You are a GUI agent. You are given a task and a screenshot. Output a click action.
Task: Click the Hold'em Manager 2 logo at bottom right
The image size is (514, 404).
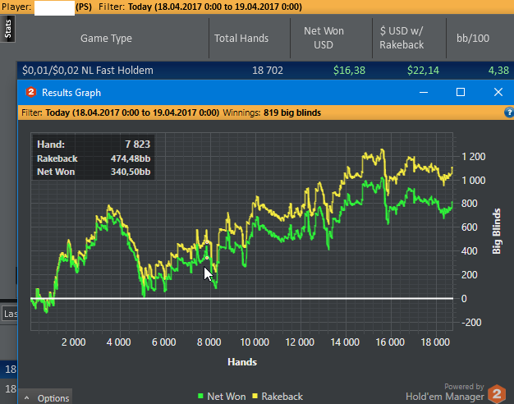click(x=496, y=394)
